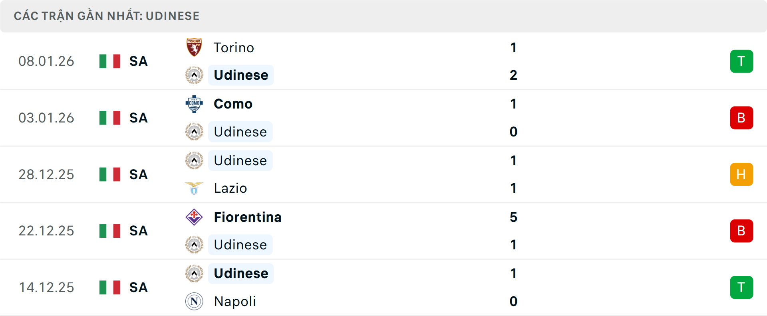Click the Fiorentina score of 5
767x316 pixels.
click(x=513, y=217)
